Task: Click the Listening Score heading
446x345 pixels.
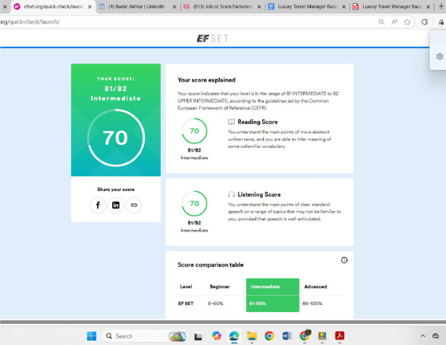Action: tap(259, 194)
